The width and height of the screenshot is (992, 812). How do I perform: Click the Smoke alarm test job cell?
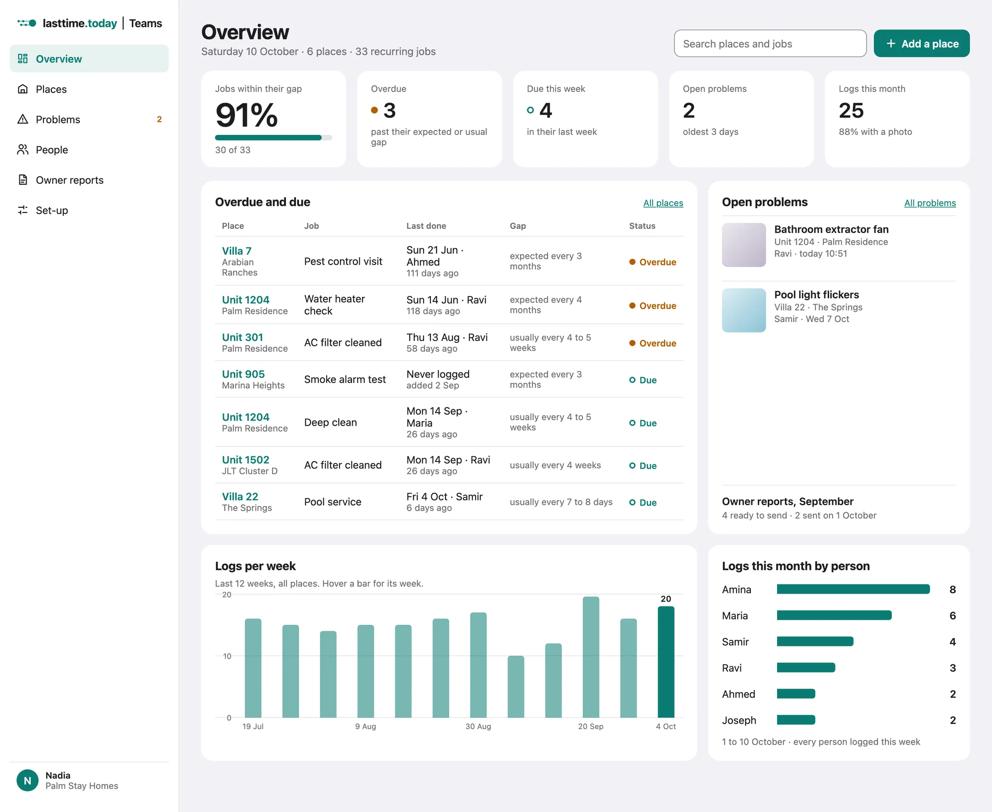pos(345,379)
